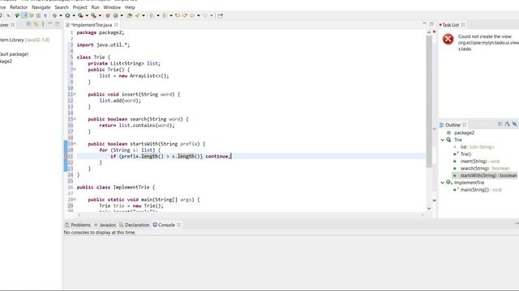
Task: Click the Forward navigation arrow icon
Action: [x=205, y=15]
